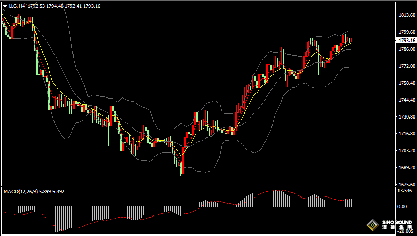Click the Sino Sound diamond logo
This screenshot has height=236, width=417.
[373, 225]
